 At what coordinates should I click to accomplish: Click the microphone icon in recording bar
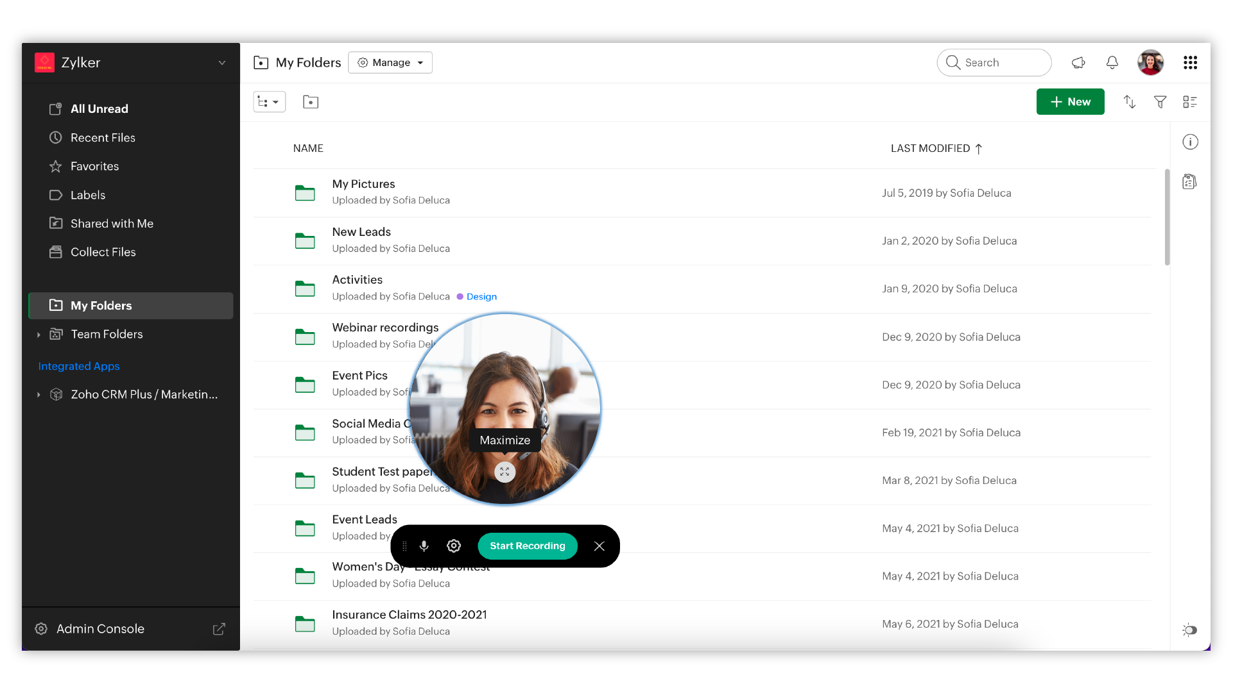[424, 546]
